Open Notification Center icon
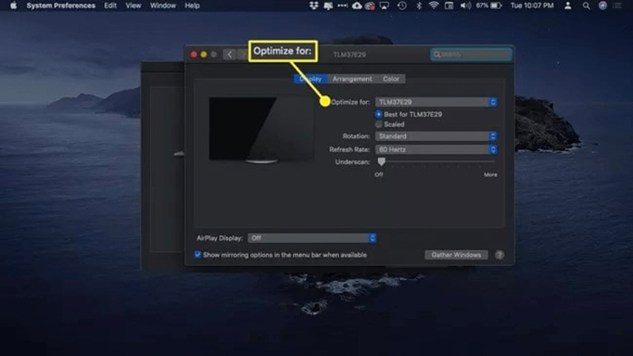This screenshot has width=633, height=356. point(618,5)
